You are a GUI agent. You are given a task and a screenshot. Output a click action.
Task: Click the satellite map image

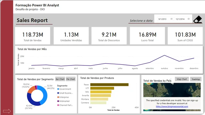pyautogui.click(x=172, y=90)
